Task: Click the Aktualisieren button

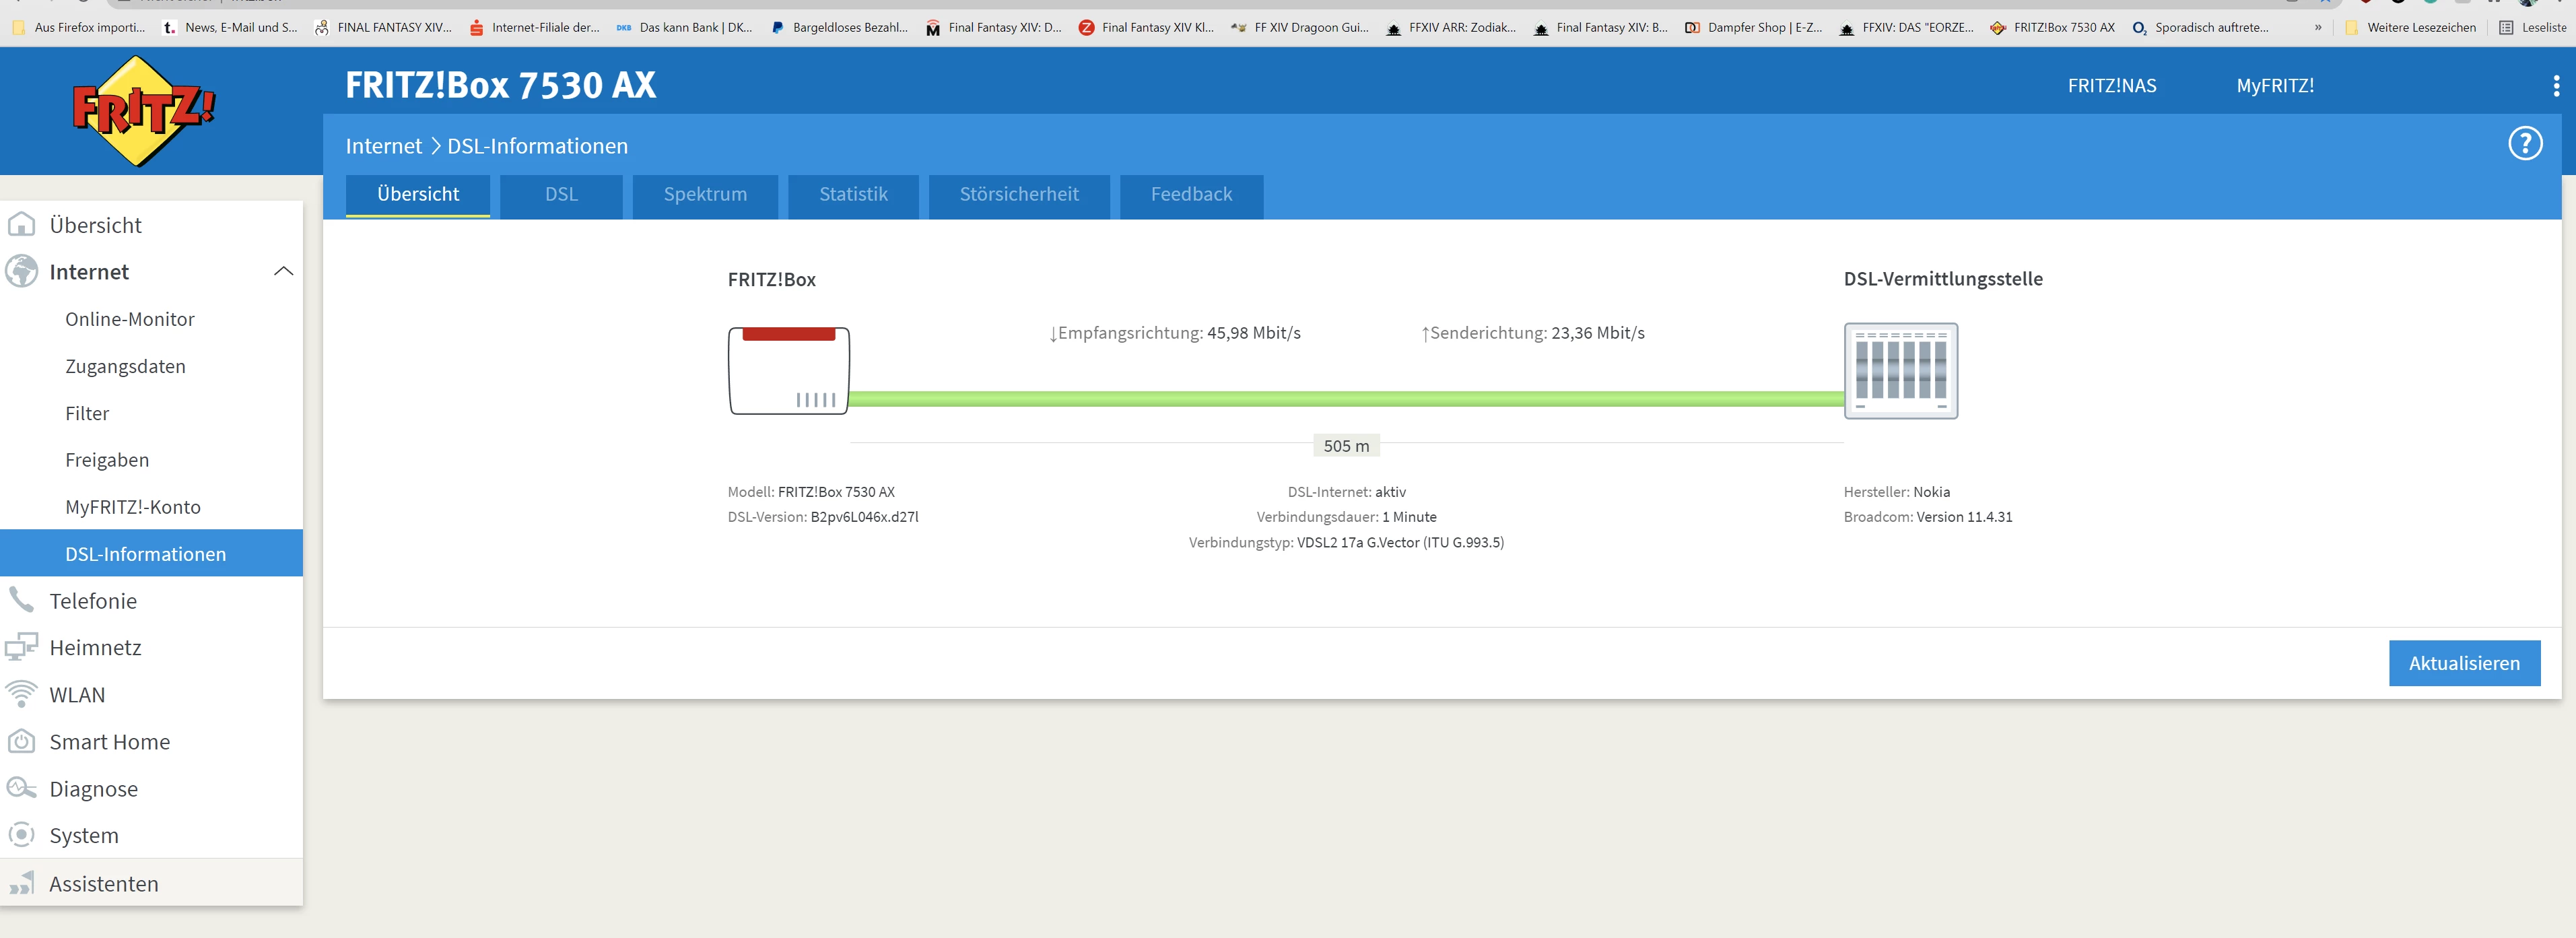Action: coord(2463,663)
